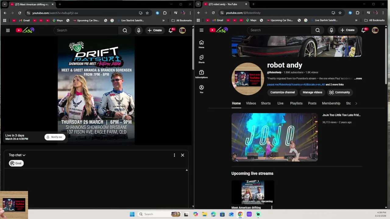Click Create button in the right window
The height and width of the screenshot is (219, 390).
[348, 30]
